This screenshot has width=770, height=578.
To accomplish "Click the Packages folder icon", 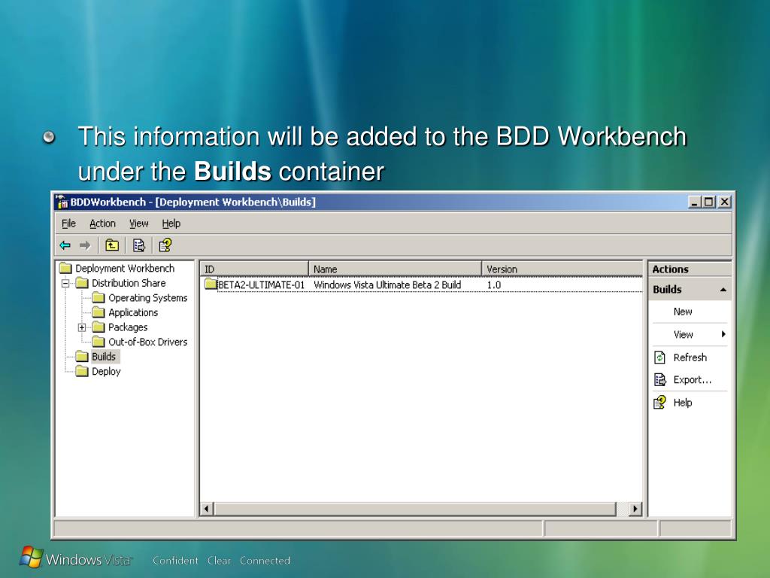I will coord(99,327).
